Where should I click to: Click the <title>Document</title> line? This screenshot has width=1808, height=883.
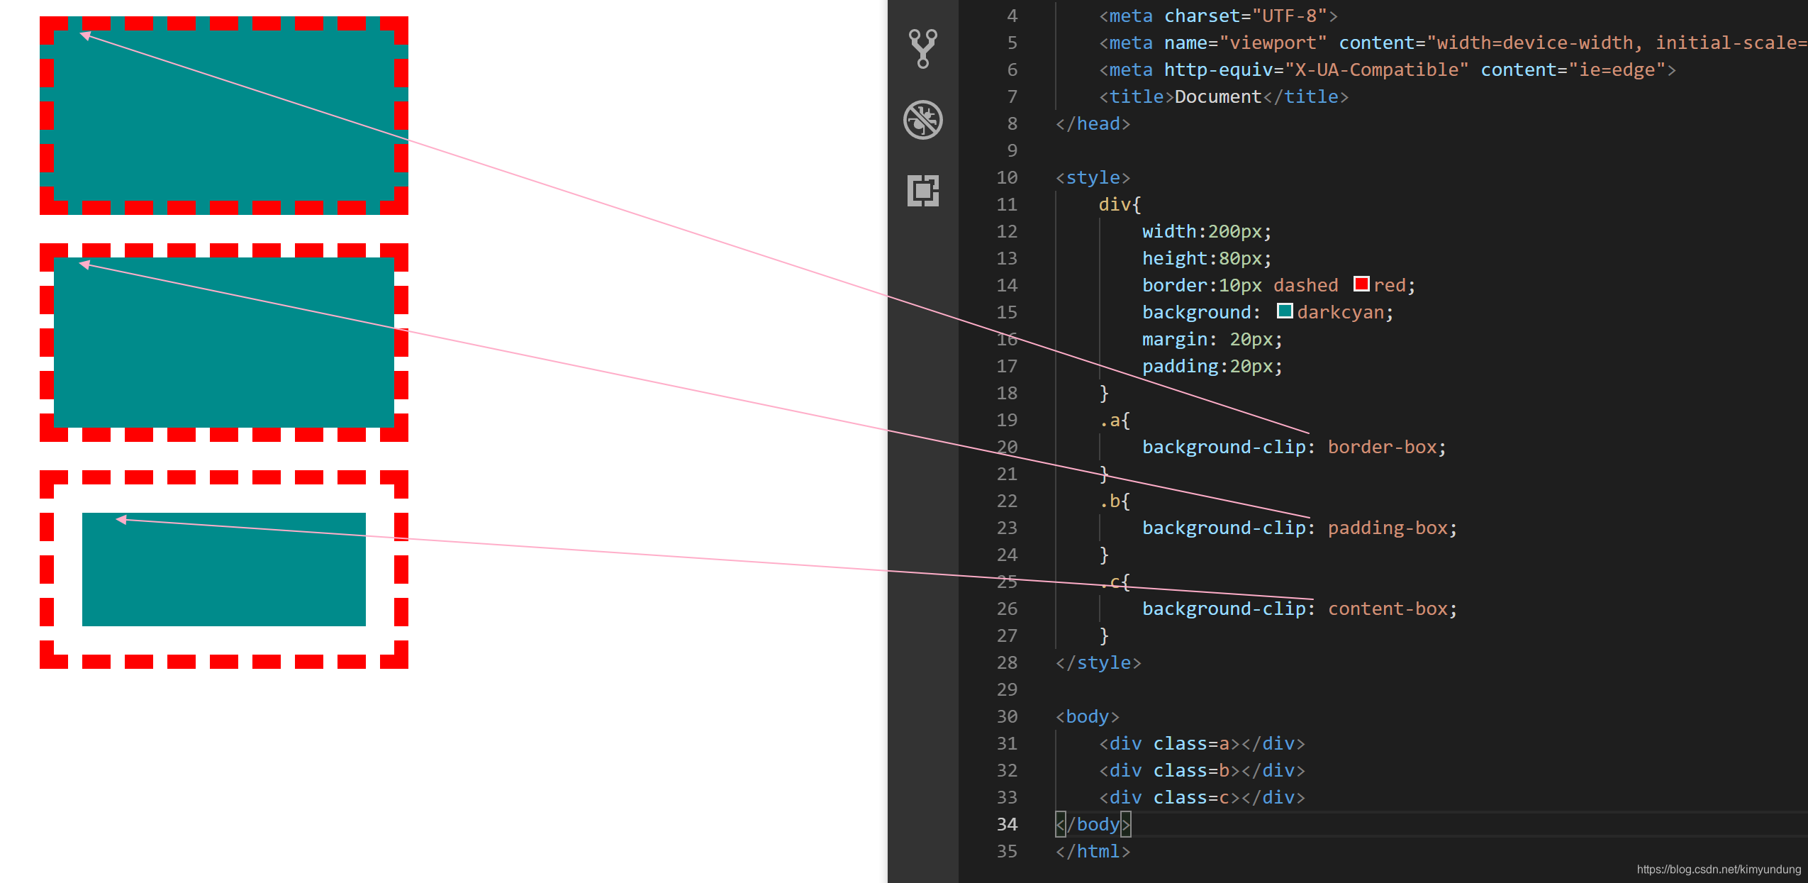(x=1224, y=96)
